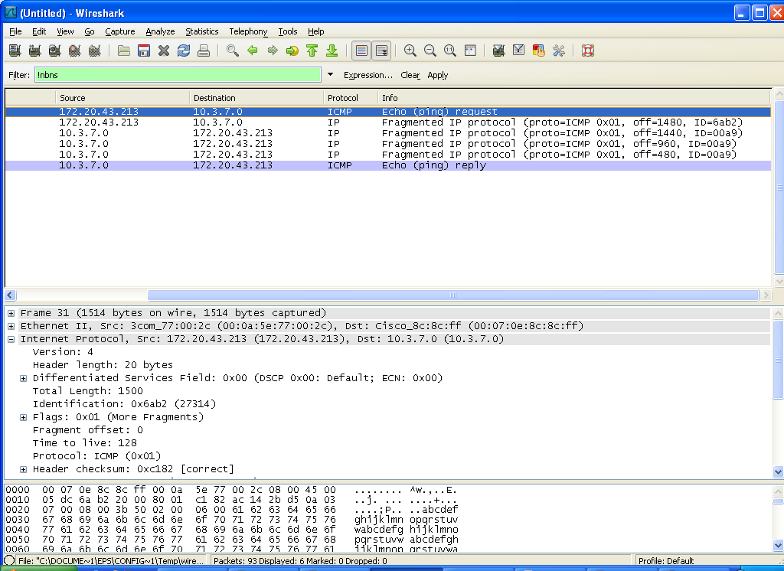Viewport: 784px width, 571px height.
Task: Open a capture file folder icon
Action: (x=123, y=51)
